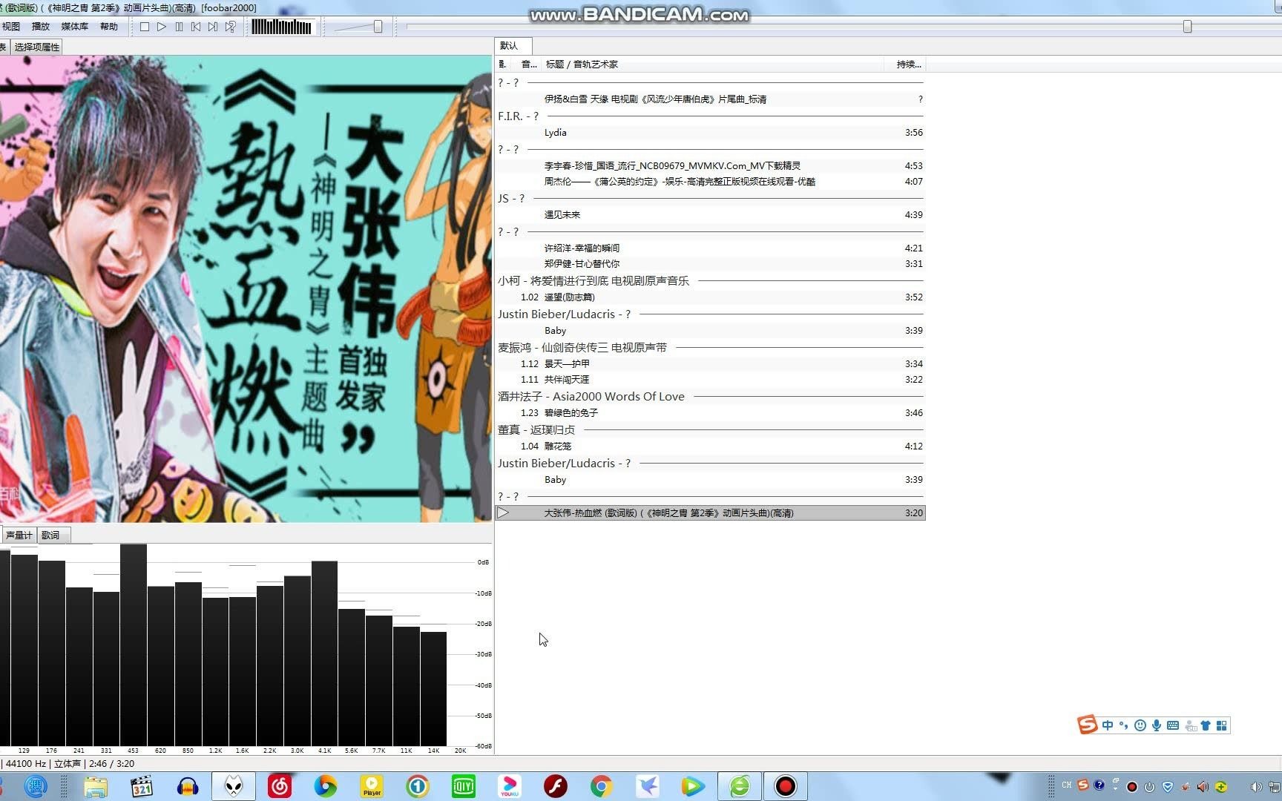Open the 视图 menu

[x=11, y=27]
